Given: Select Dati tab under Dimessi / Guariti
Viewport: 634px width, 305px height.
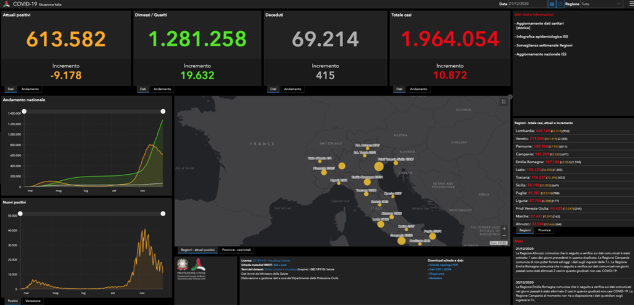Looking at the screenshot, I should click(x=143, y=89).
